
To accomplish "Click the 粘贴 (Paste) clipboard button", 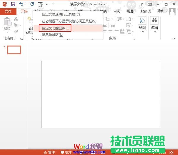I will (x=7, y=24).
